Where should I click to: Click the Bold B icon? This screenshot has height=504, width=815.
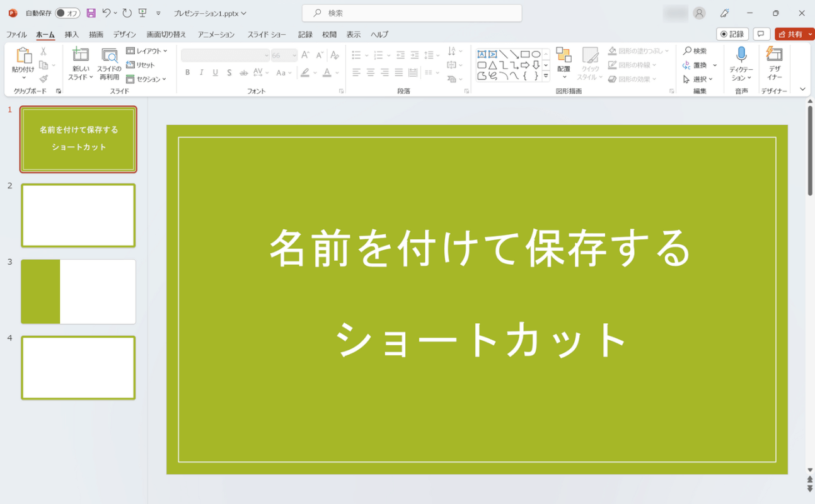click(x=187, y=73)
